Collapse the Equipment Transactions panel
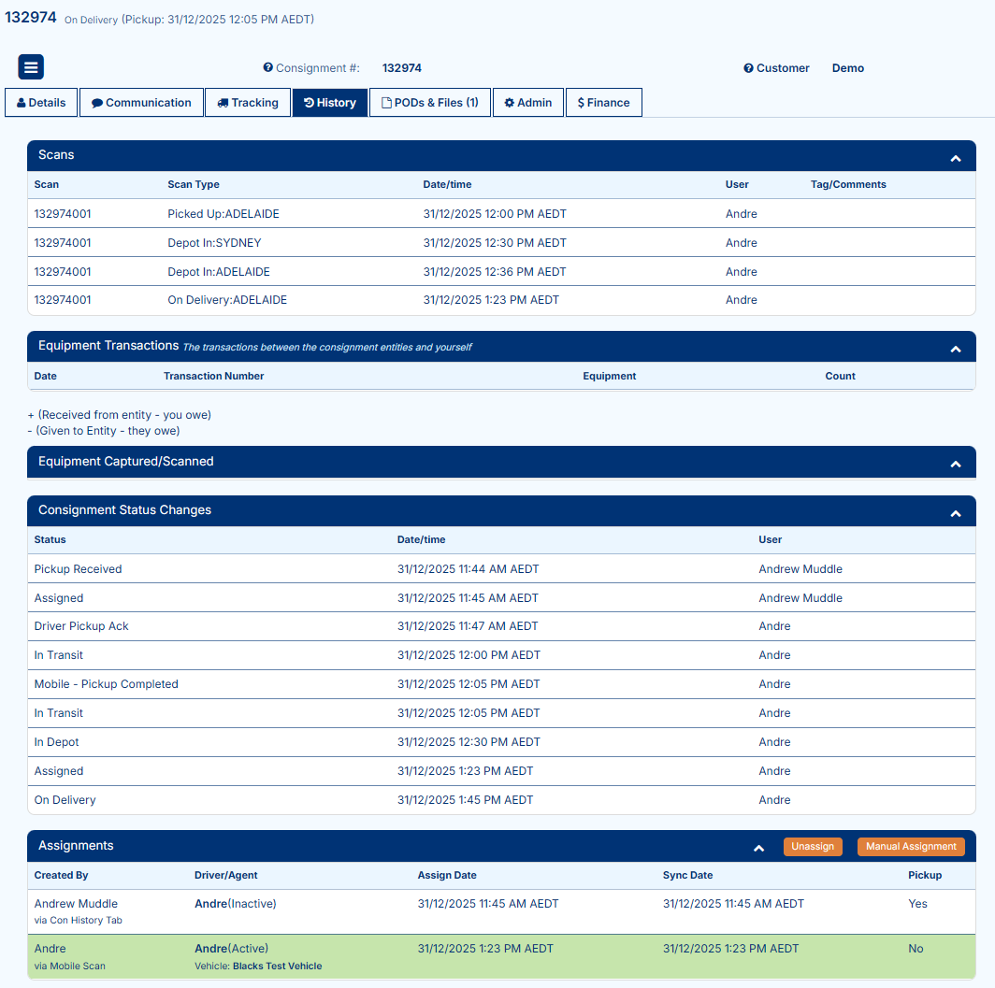 click(956, 350)
